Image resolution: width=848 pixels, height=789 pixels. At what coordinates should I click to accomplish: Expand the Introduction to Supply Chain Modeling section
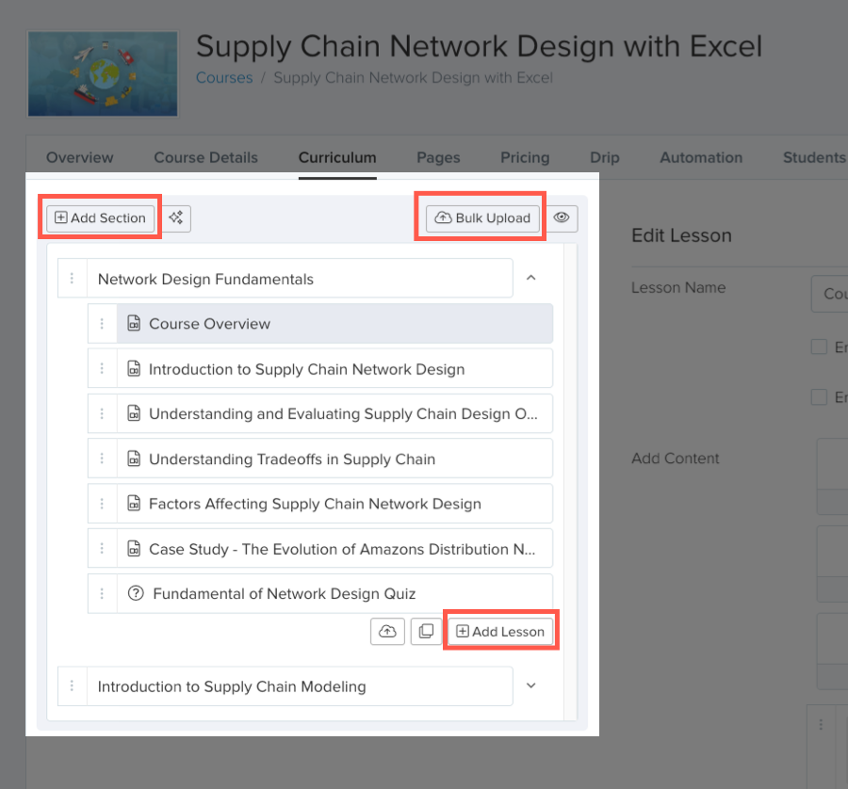(x=531, y=685)
